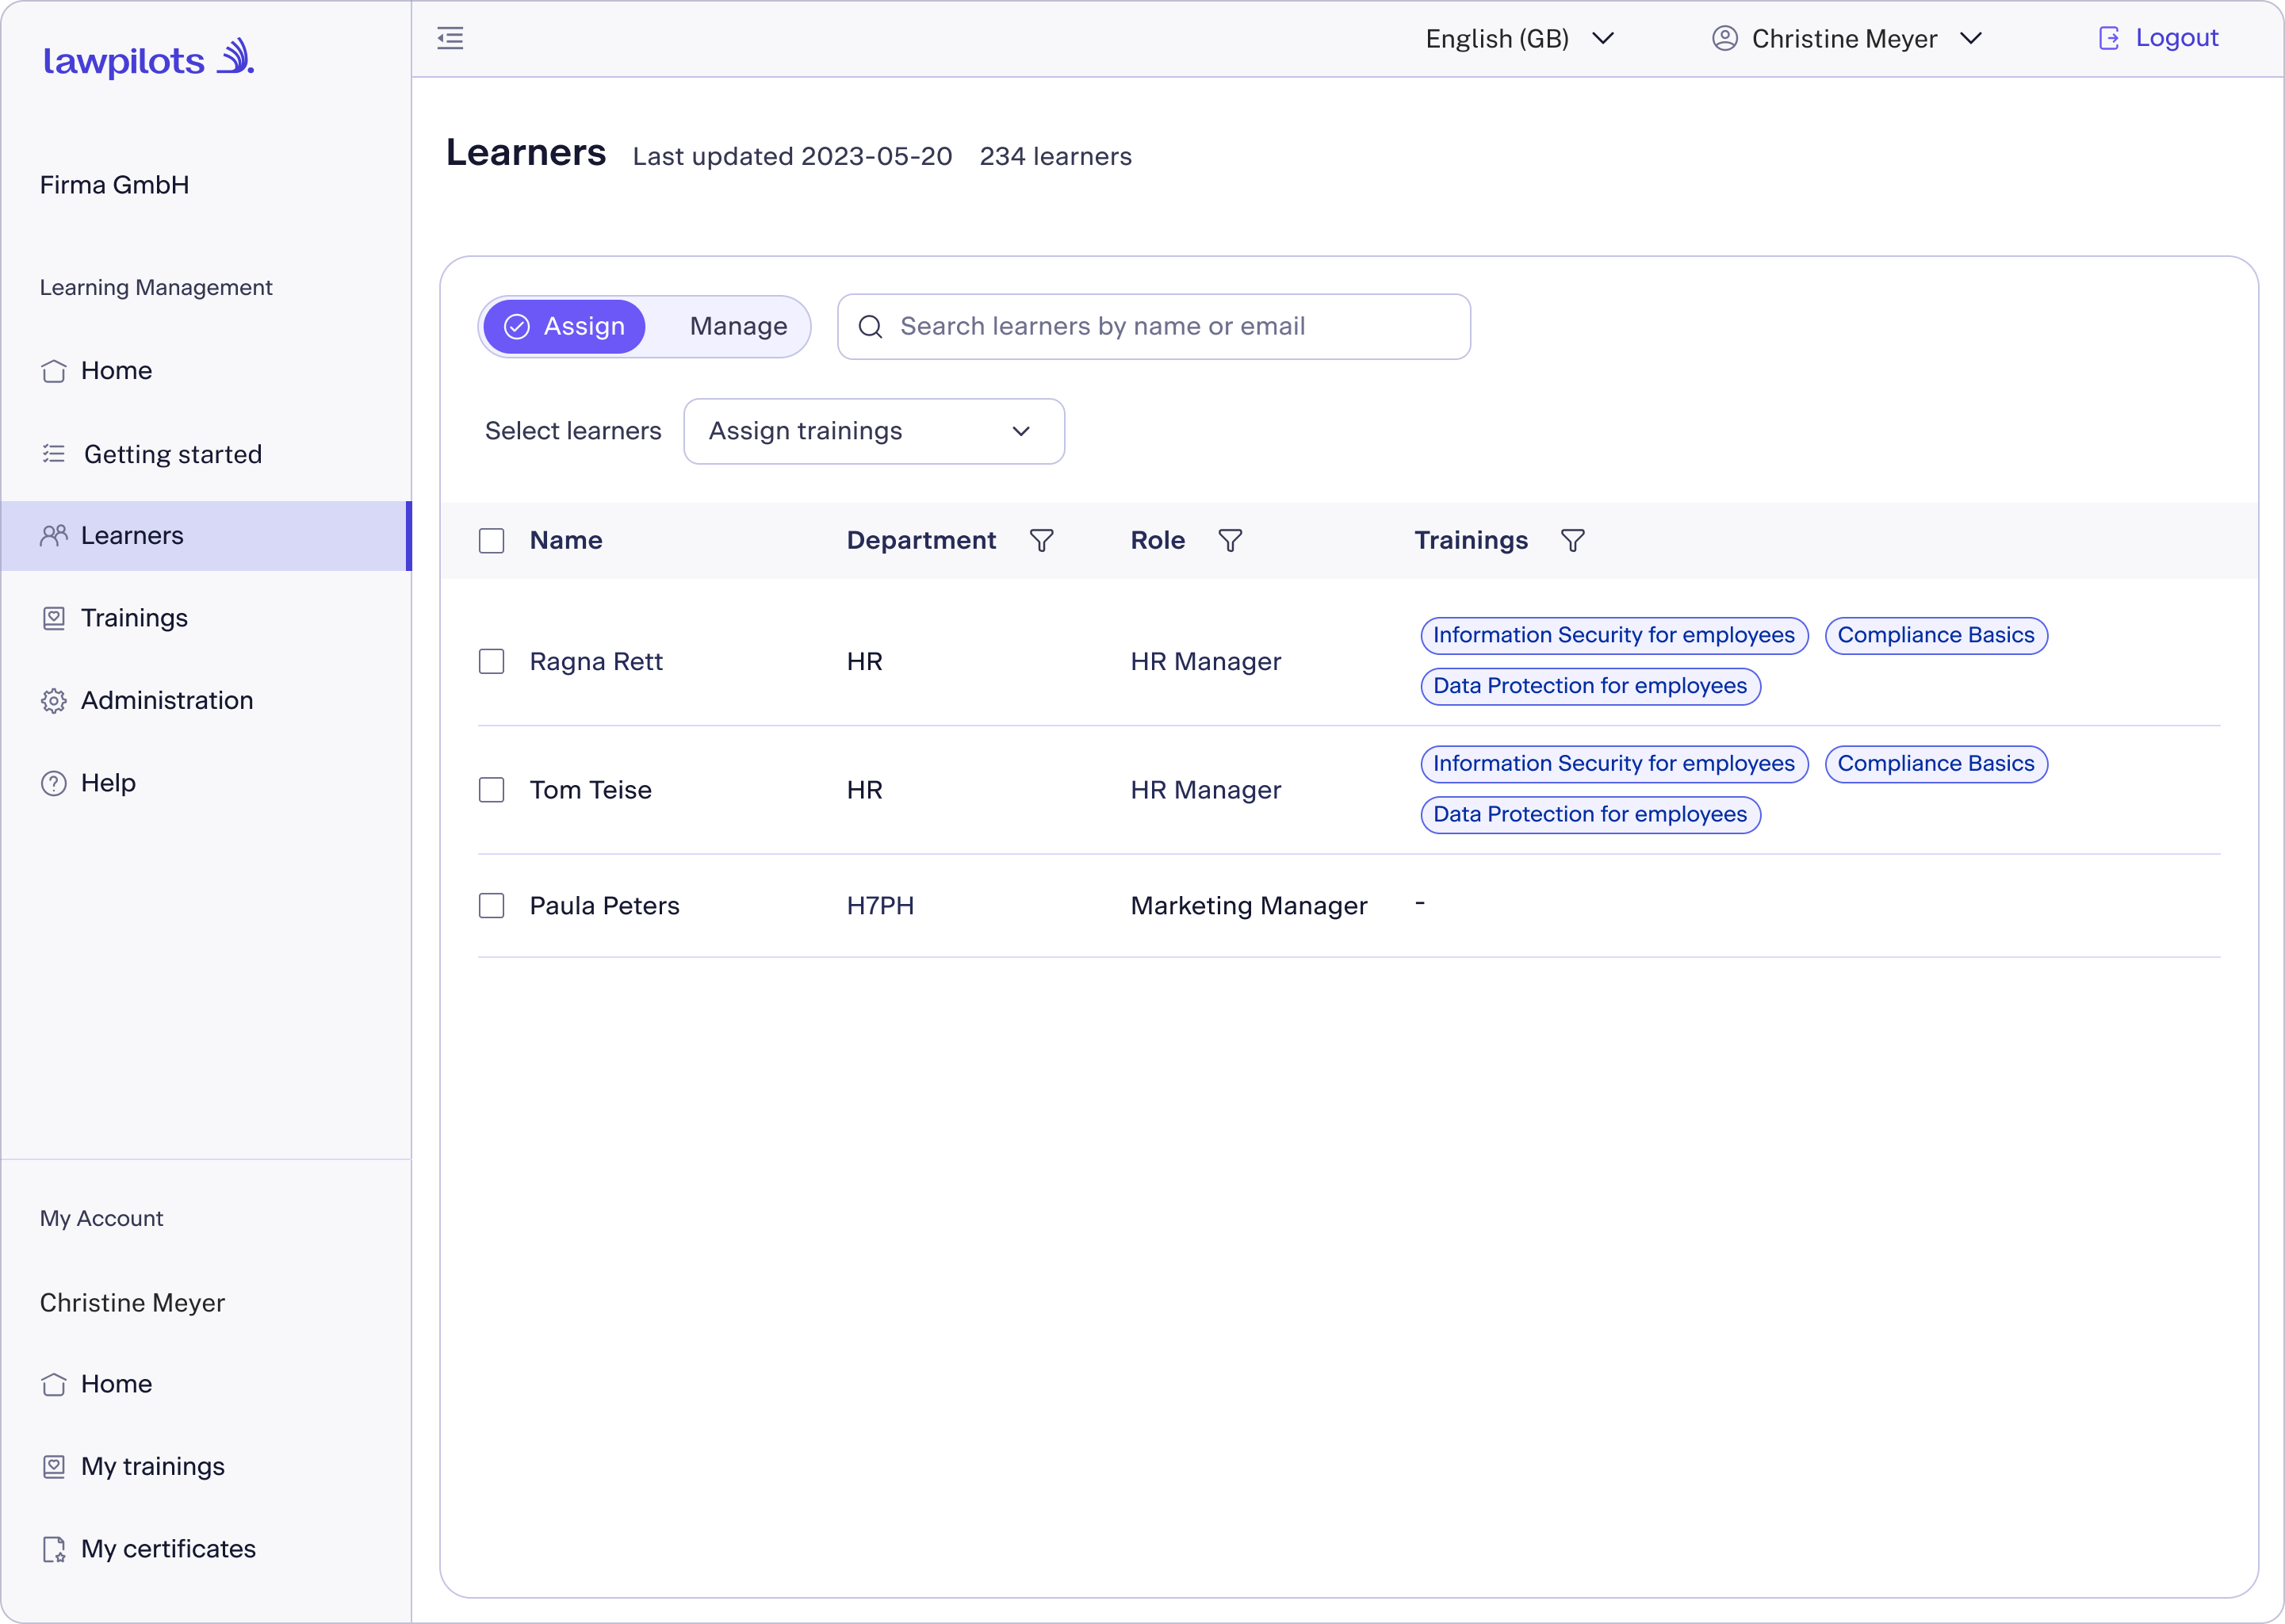Click Christine Meyer name under My Account
The width and height of the screenshot is (2285, 1624).
[132, 1303]
